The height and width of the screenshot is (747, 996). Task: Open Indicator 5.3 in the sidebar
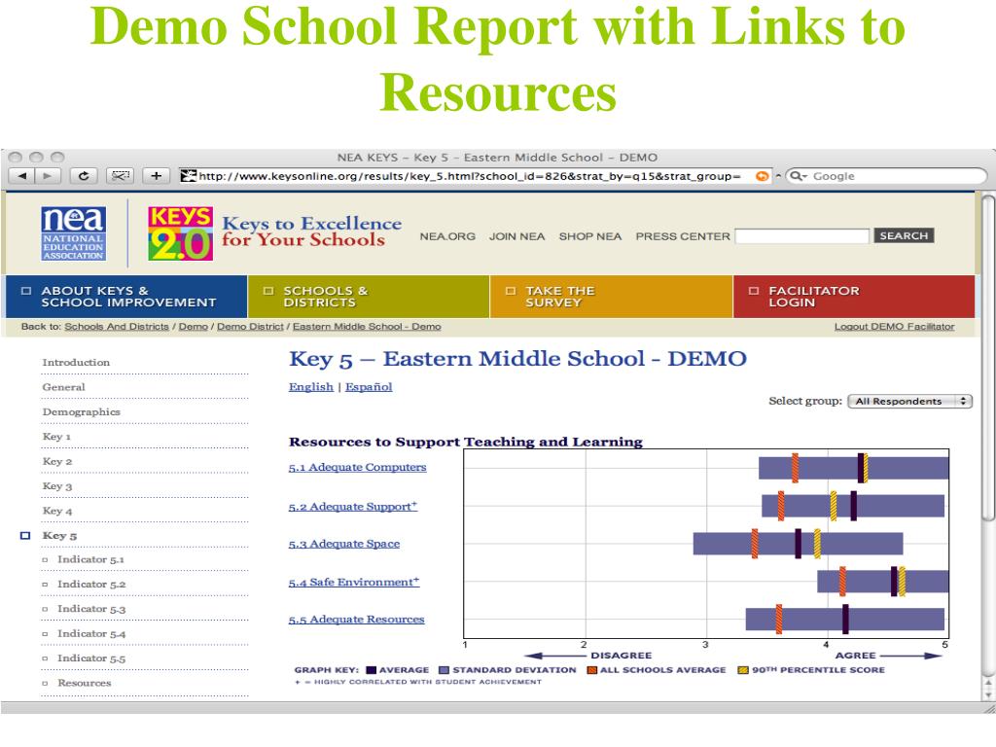click(x=91, y=609)
